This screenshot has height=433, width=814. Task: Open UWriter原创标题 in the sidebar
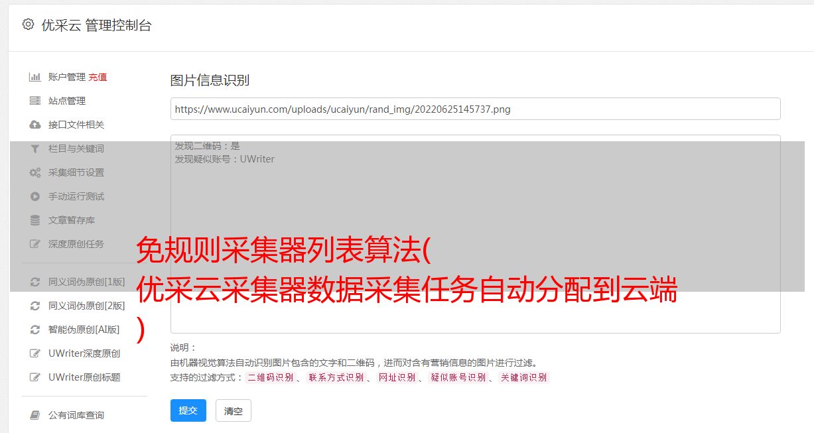point(84,377)
